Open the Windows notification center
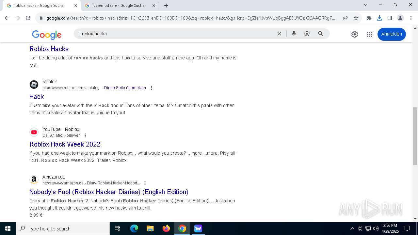The width and height of the screenshot is (418, 235). point(407,228)
